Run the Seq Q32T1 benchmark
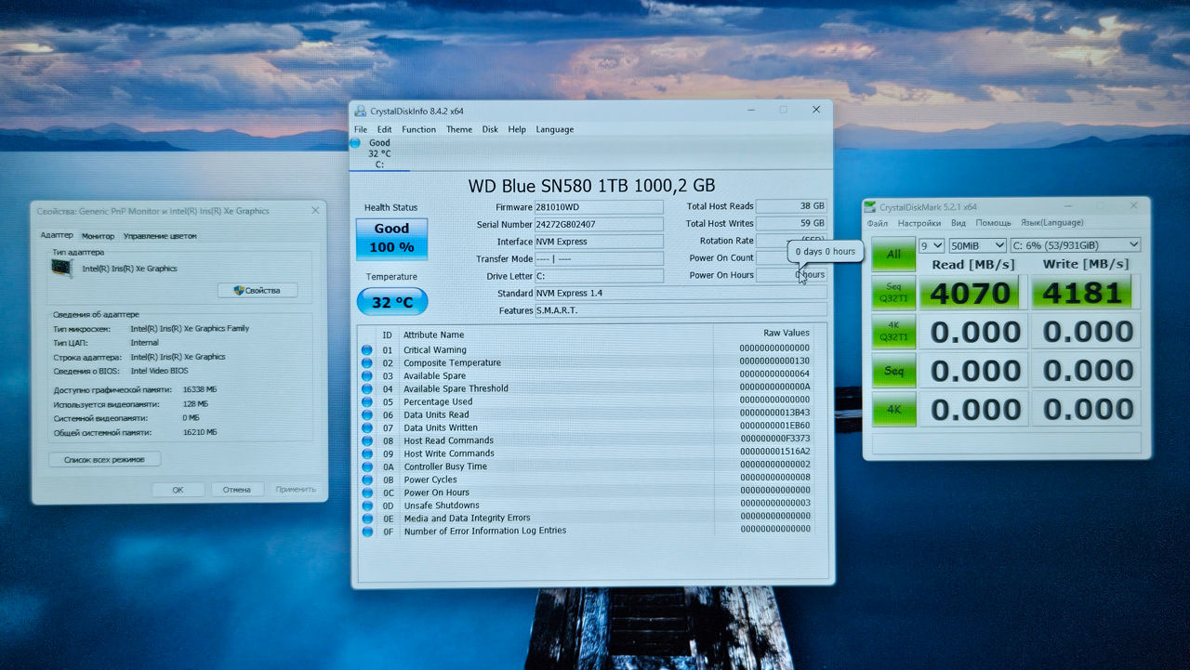This screenshot has width=1190, height=670. point(893,293)
